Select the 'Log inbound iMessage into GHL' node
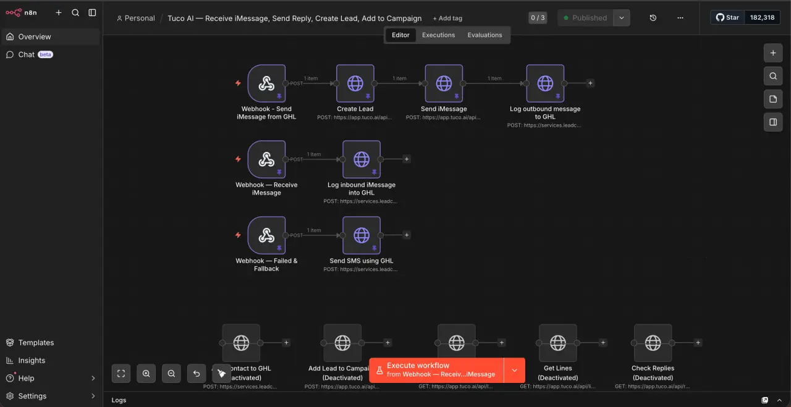Image resolution: width=791 pixels, height=407 pixels. pos(362,159)
